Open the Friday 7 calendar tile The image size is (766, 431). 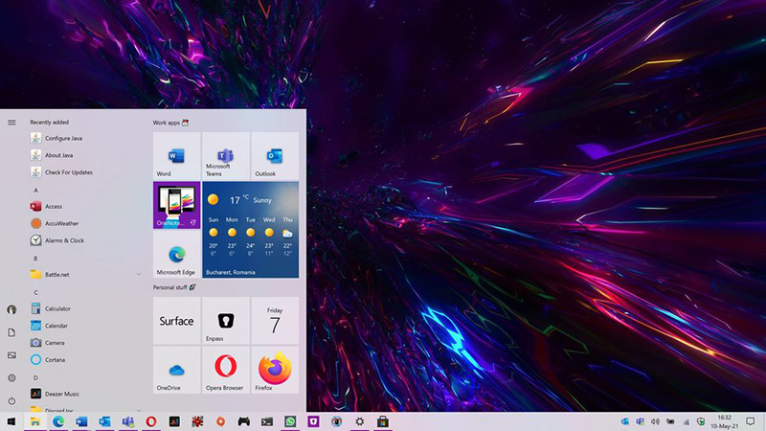(x=275, y=321)
